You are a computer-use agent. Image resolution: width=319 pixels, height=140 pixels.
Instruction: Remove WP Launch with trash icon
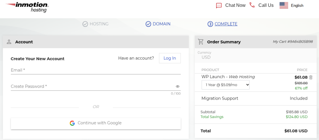pos(311,77)
